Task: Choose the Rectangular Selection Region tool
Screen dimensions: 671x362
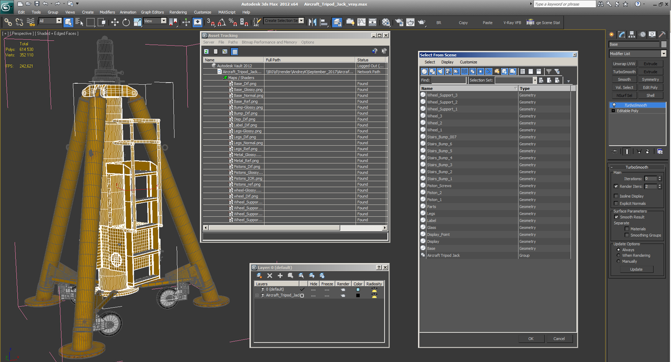Action: (91, 22)
